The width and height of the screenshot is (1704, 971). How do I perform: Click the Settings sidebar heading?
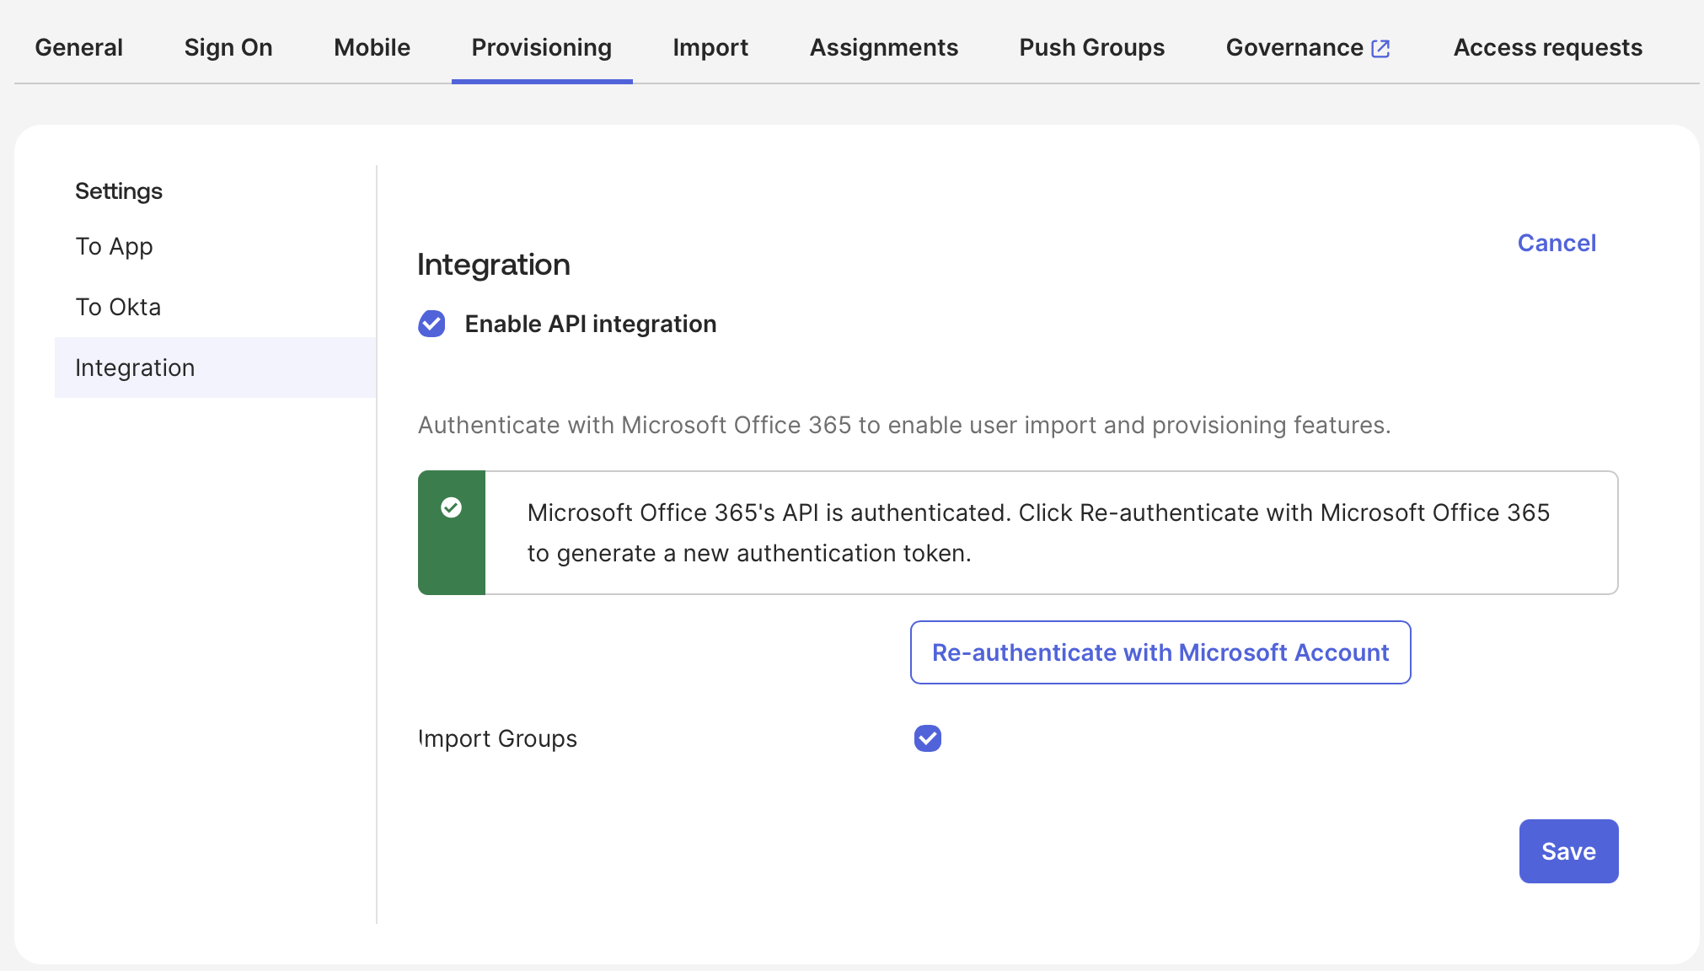(119, 191)
